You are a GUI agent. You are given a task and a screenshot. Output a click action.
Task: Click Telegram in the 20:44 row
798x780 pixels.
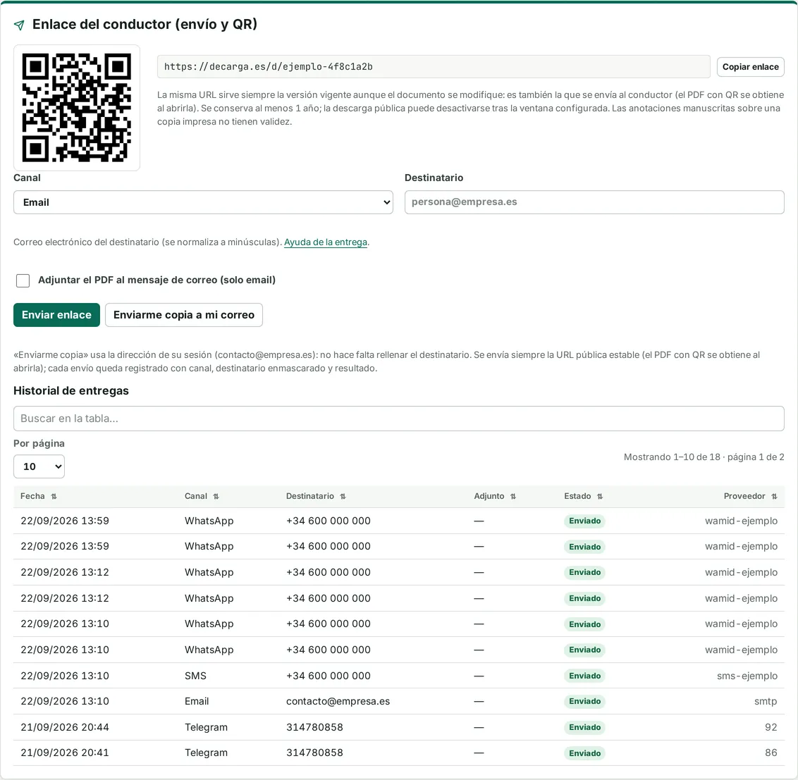point(206,728)
